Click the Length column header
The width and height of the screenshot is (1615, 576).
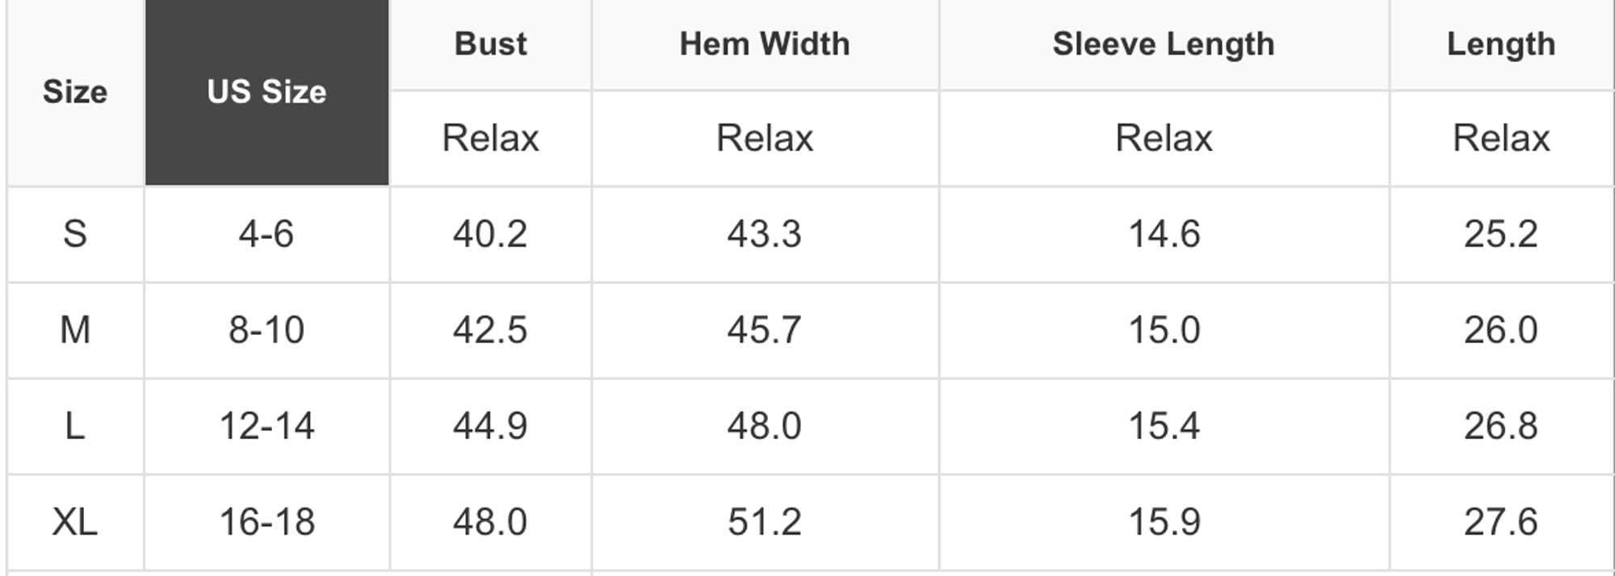(x=1501, y=44)
